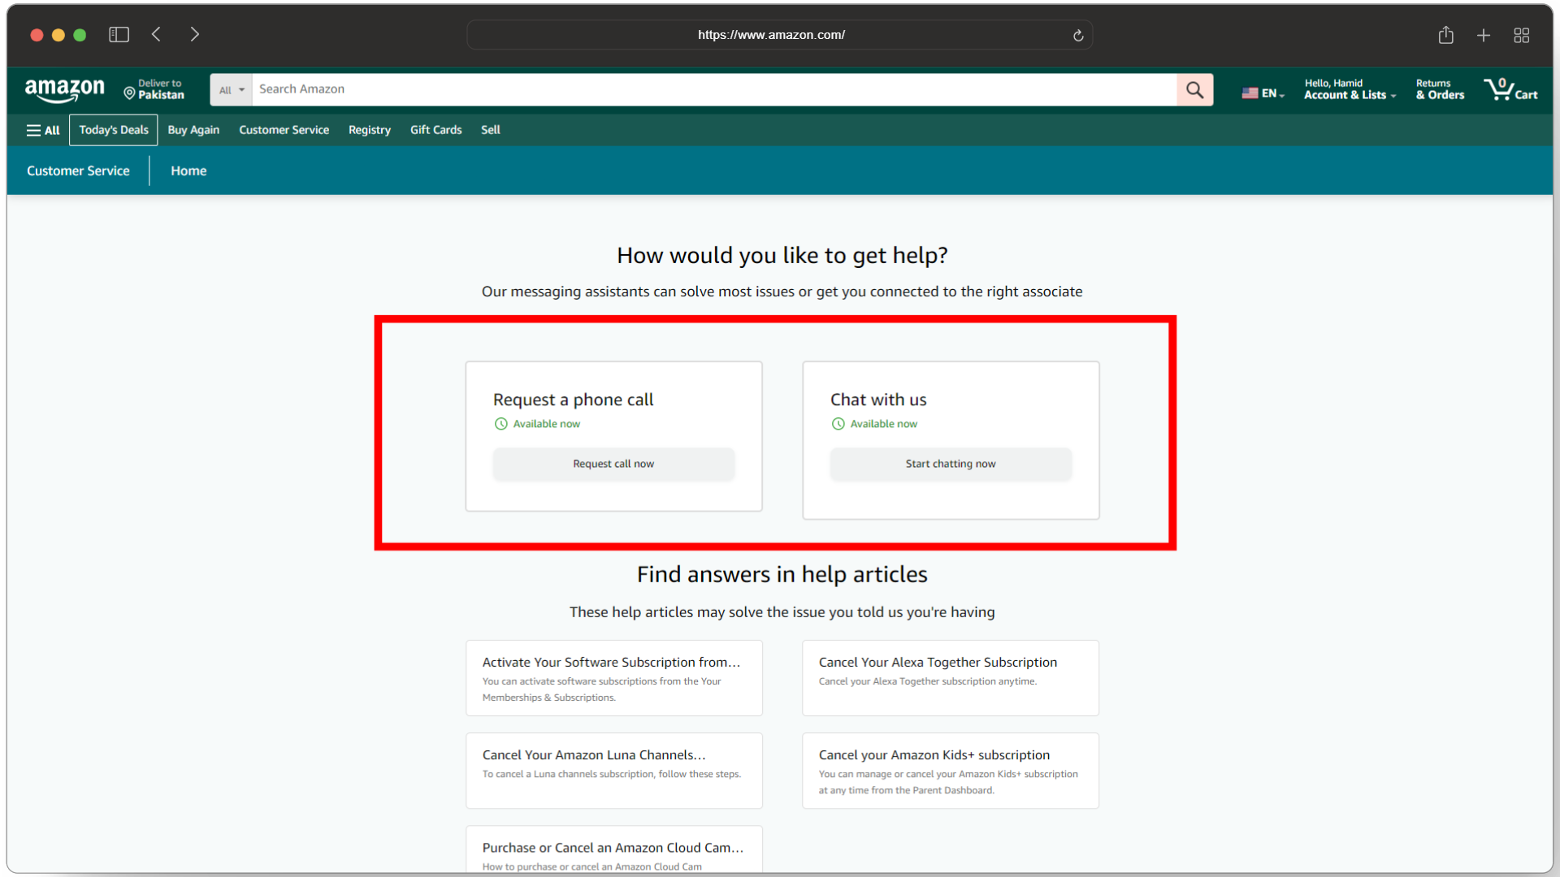Image resolution: width=1560 pixels, height=877 pixels.
Task: Open the shopping cart icon
Action: click(1510, 89)
